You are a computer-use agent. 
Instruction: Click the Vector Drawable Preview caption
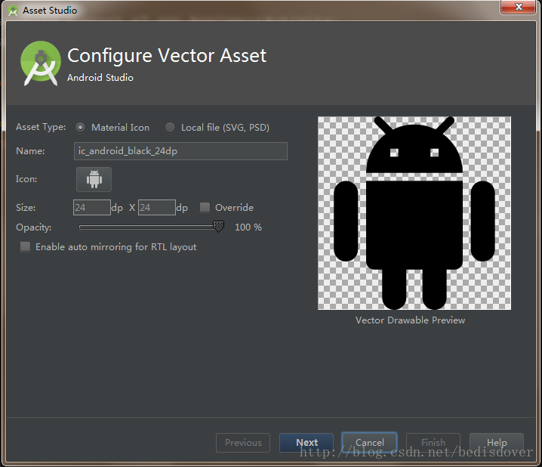pyautogui.click(x=411, y=320)
